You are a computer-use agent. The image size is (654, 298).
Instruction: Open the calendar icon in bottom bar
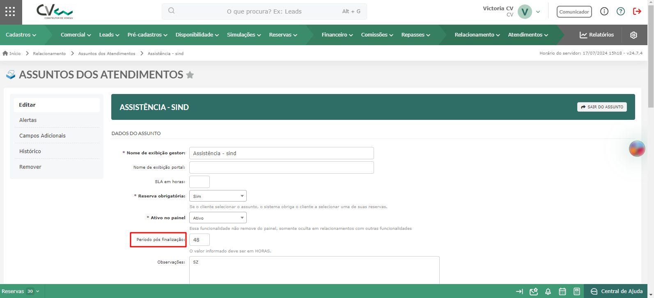(x=562, y=291)
